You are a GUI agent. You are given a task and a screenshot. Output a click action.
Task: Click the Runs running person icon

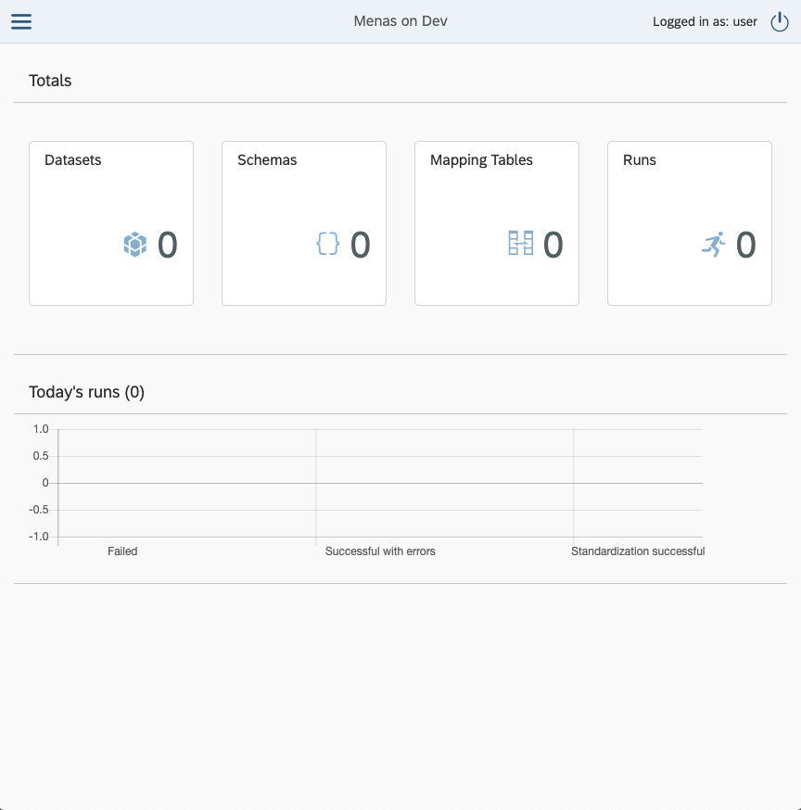tap(714, 245)
